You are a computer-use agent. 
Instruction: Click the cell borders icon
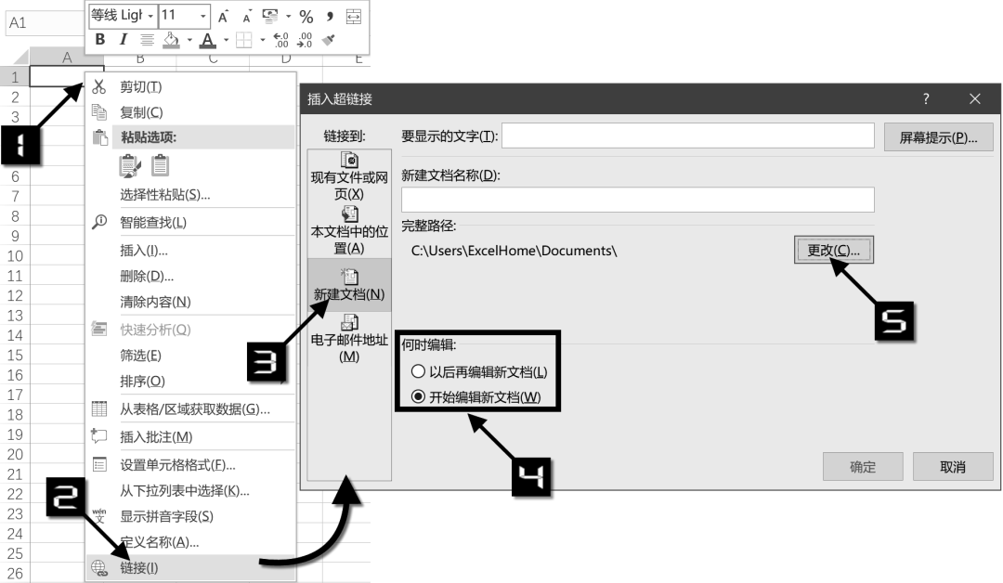tap(243, 40)
